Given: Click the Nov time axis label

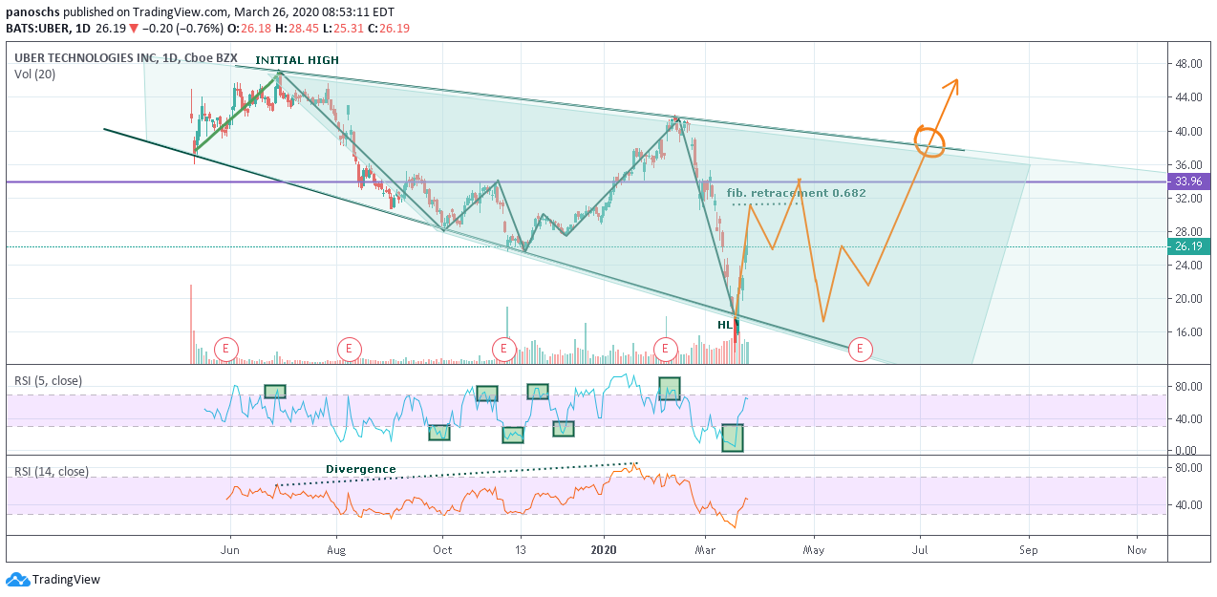Looking at the screenshot, I should point(1137,550).
